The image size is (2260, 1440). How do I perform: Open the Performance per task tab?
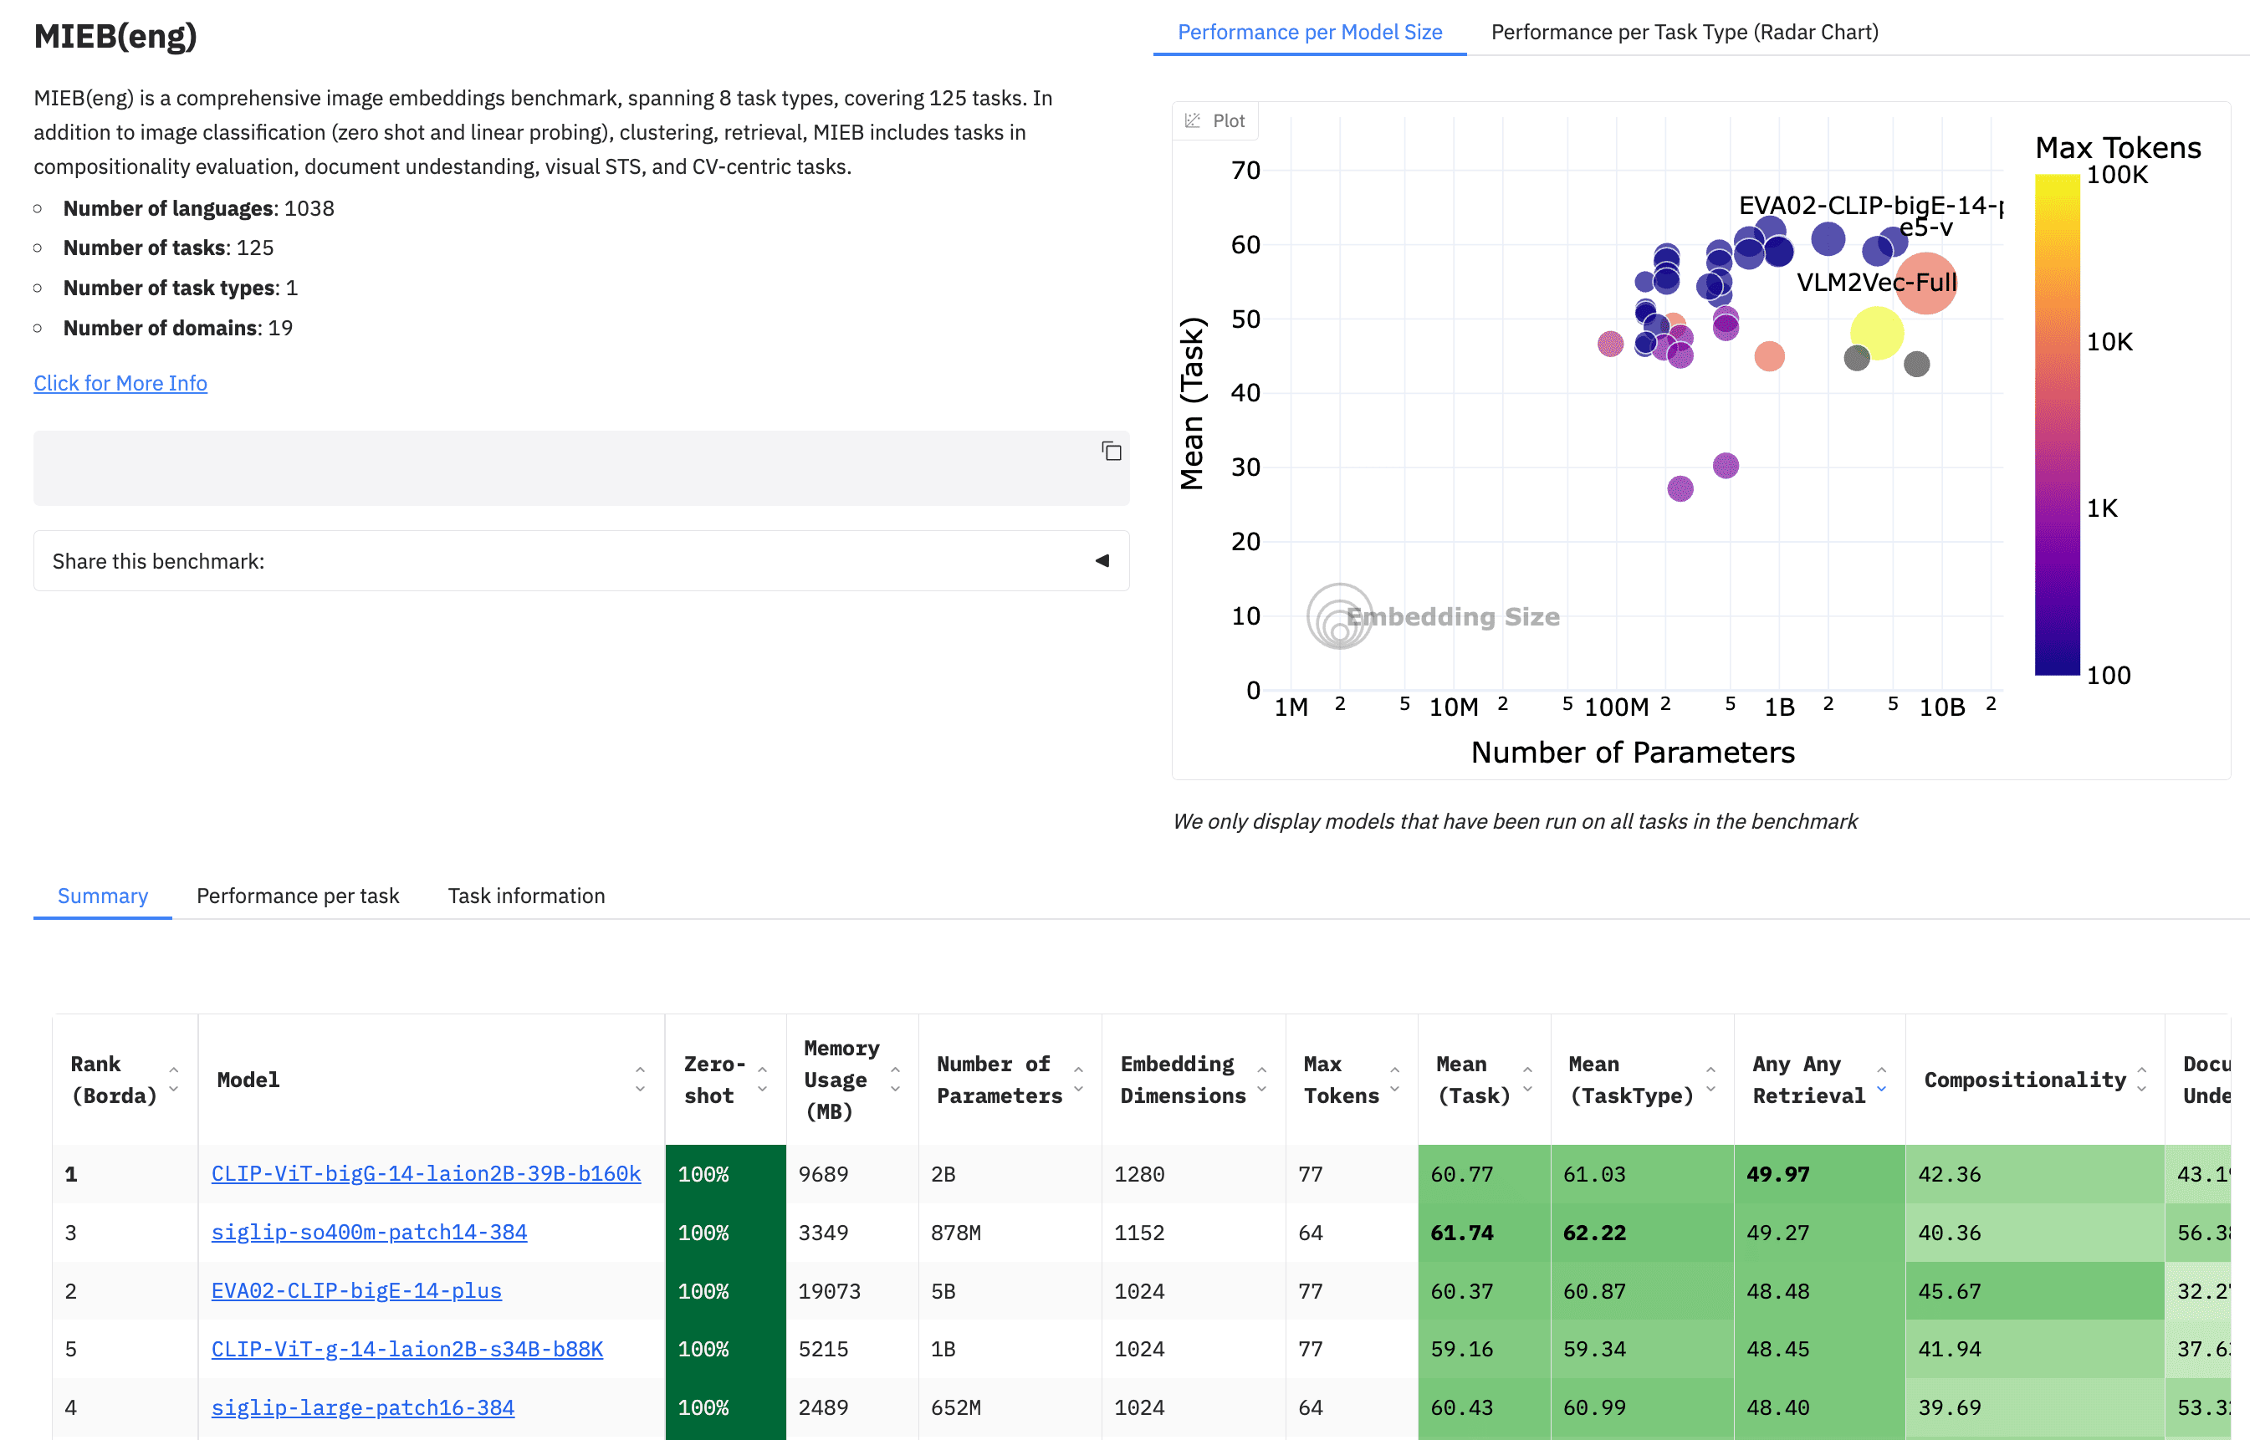pyautogui.click(x=298, y=896)
